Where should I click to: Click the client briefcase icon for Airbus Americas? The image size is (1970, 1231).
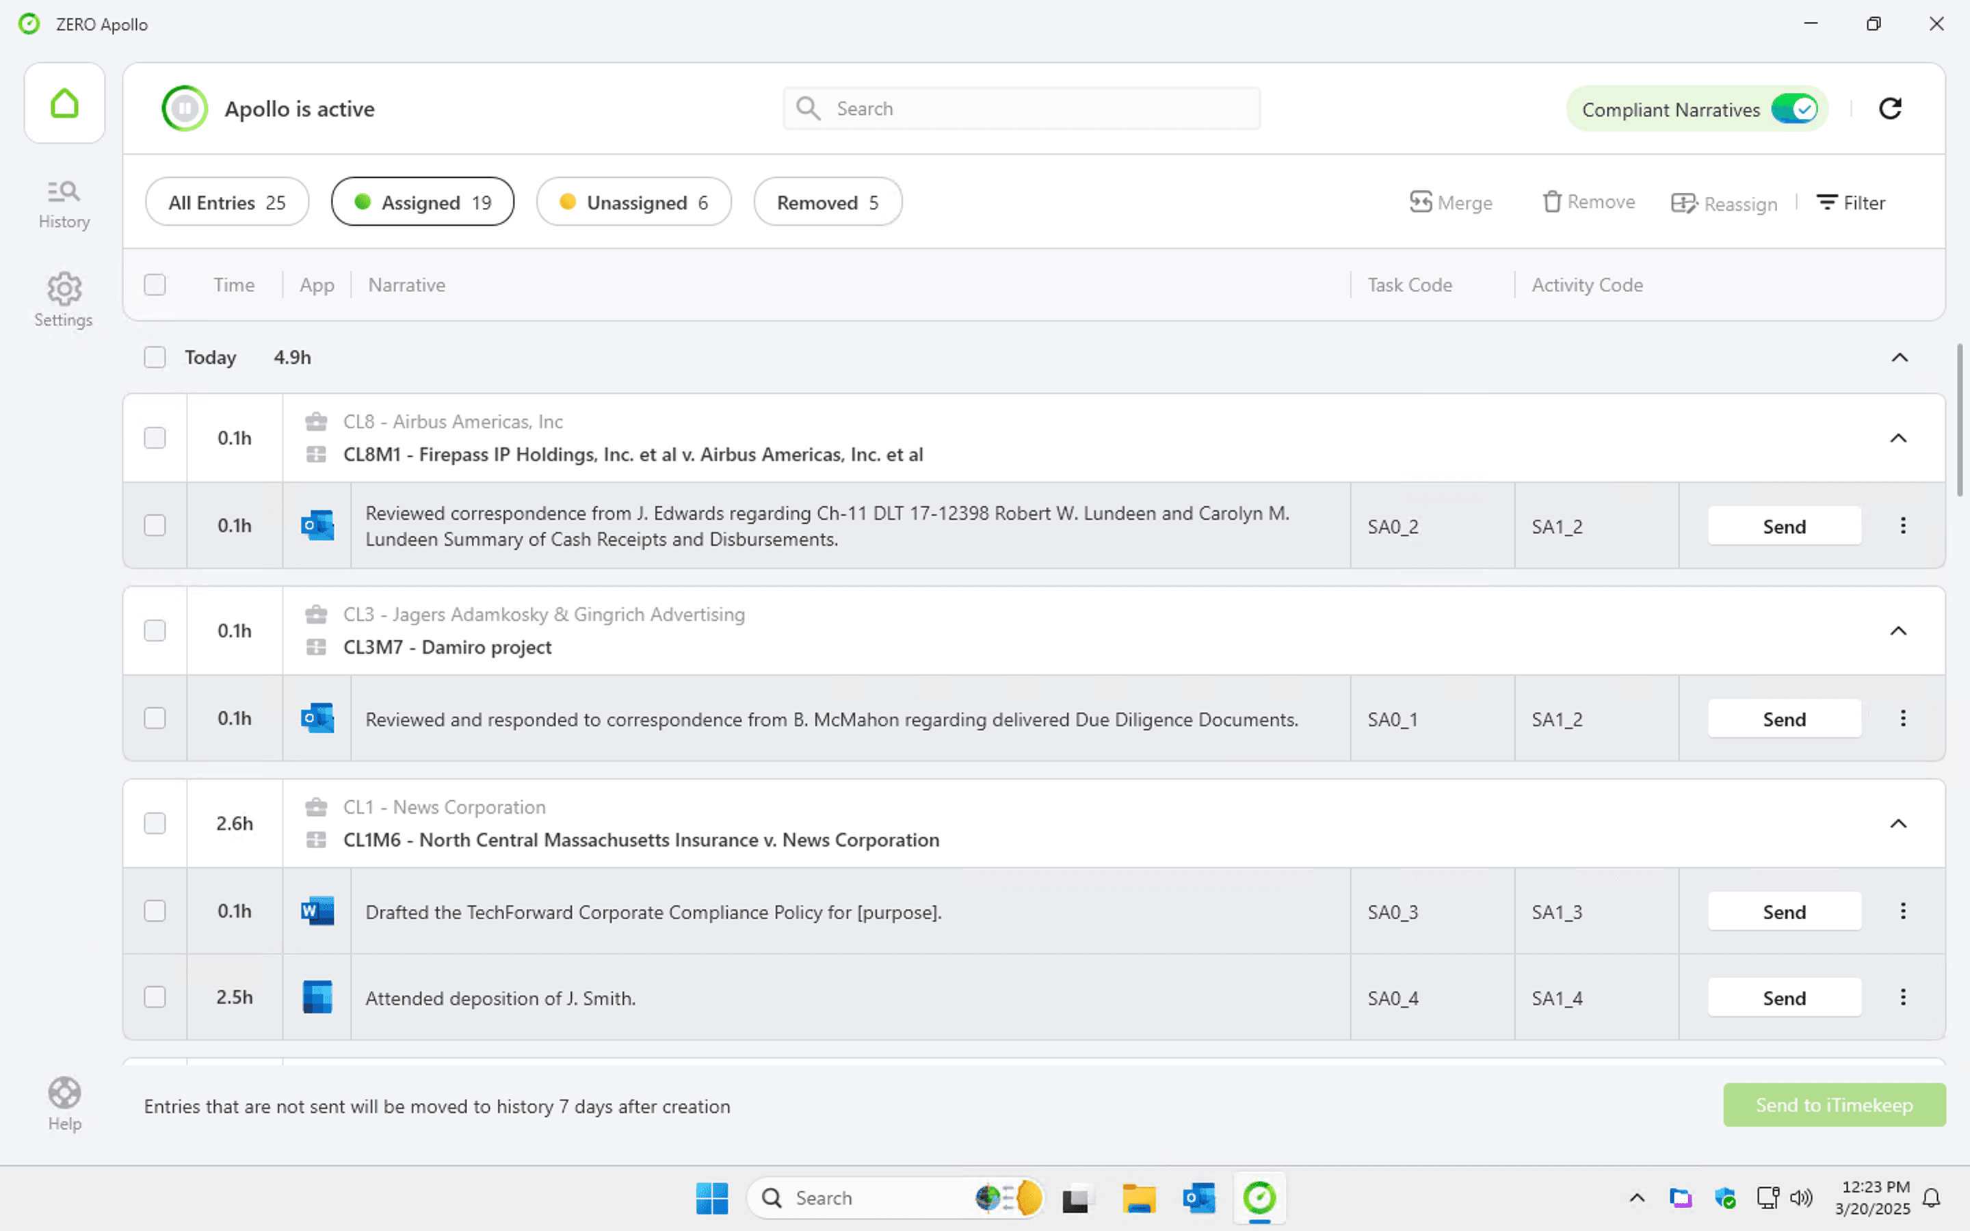(x=316, y=422)
